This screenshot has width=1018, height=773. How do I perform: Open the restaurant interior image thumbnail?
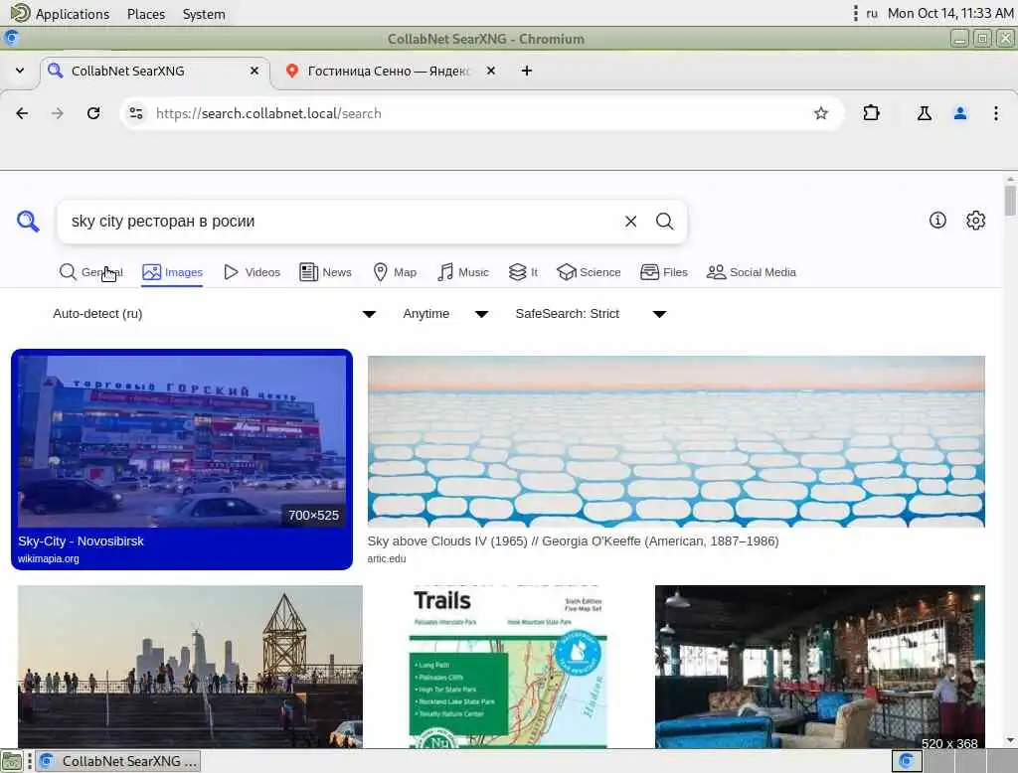coord(819,667)
